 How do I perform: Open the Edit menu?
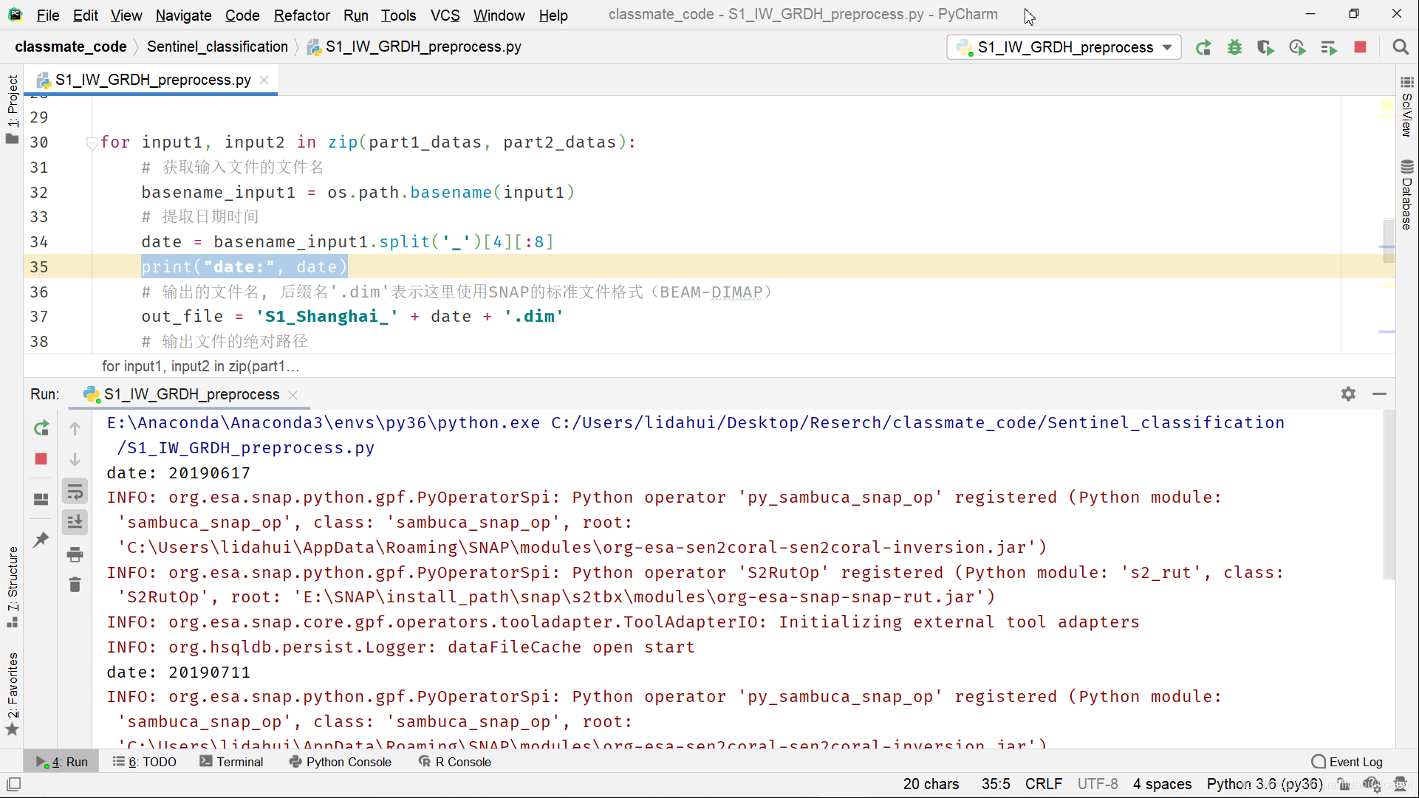point(85,15)
